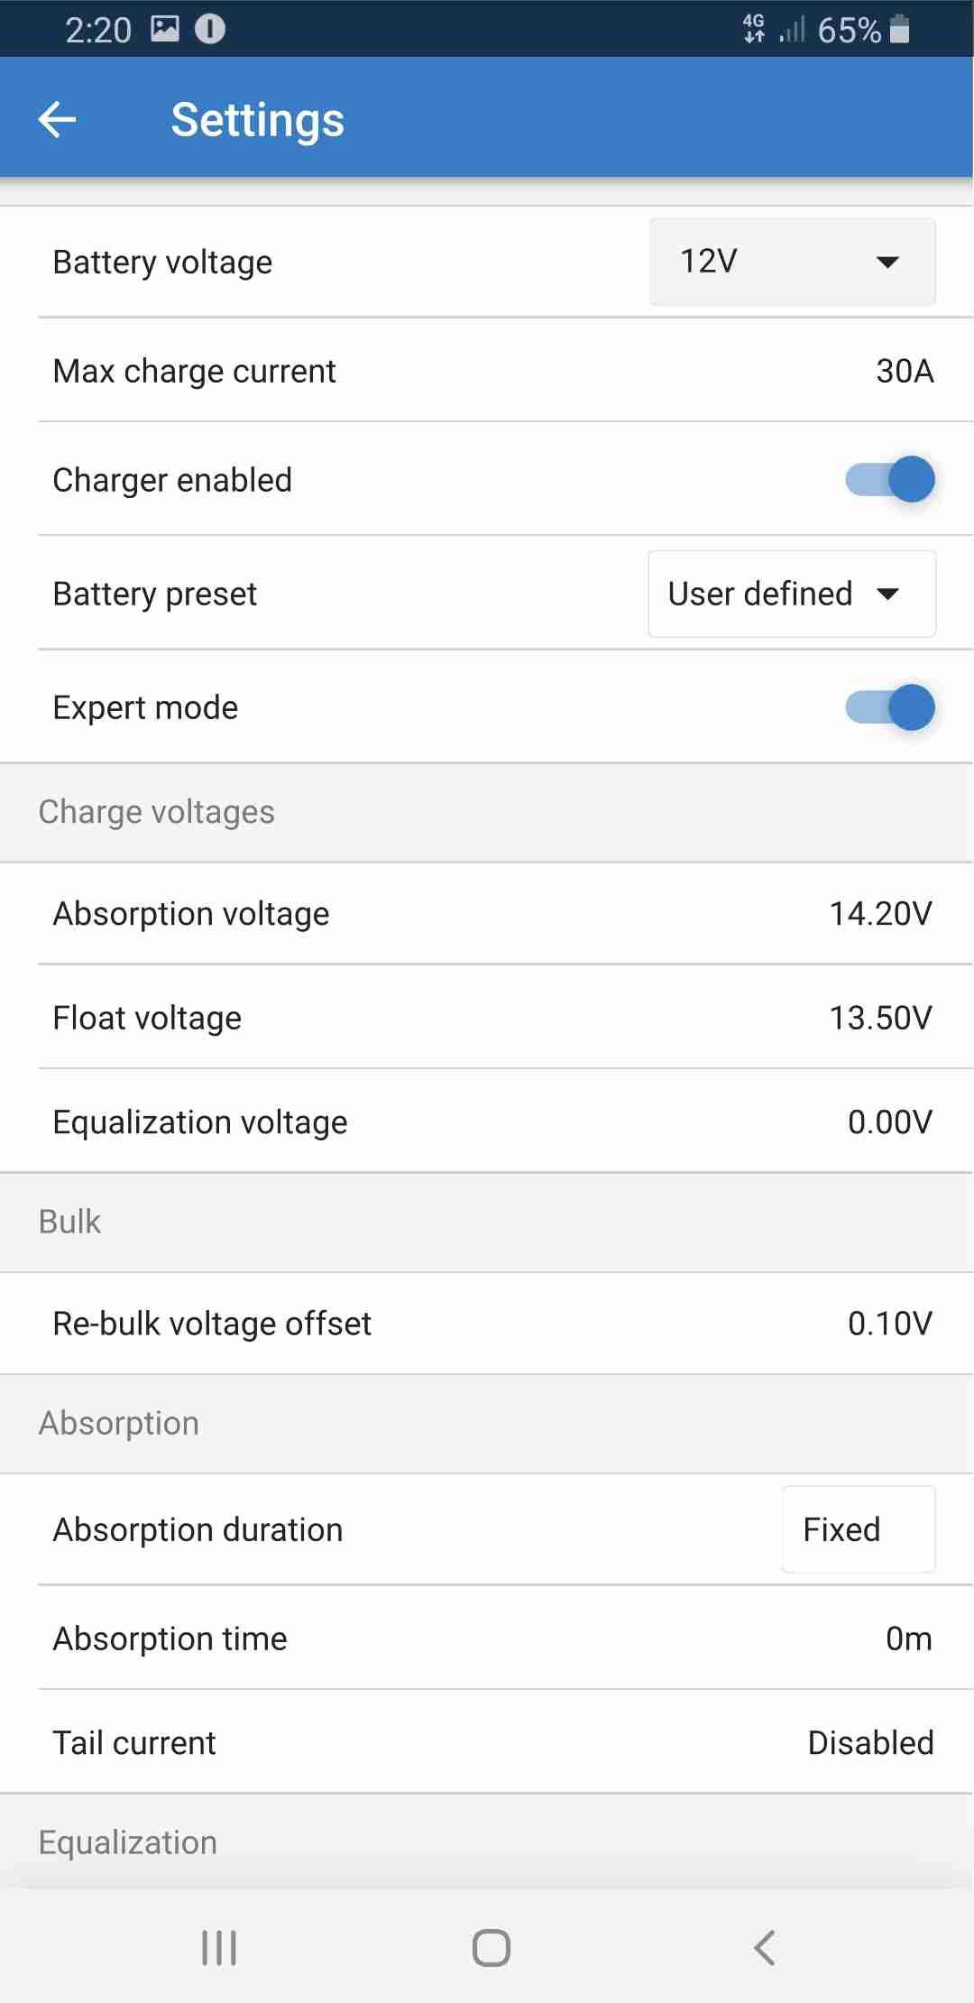This screenshot has height=2003, width=974.
Task: Change the Float voltage 13.50V value
Action: (x=880, y=1018)
